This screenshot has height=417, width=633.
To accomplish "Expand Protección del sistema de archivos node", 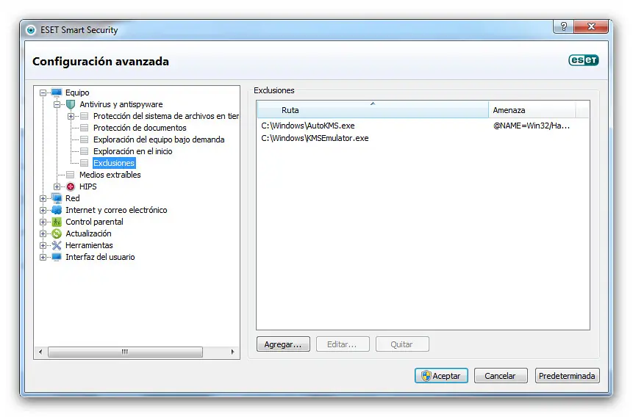I will 71,116.
